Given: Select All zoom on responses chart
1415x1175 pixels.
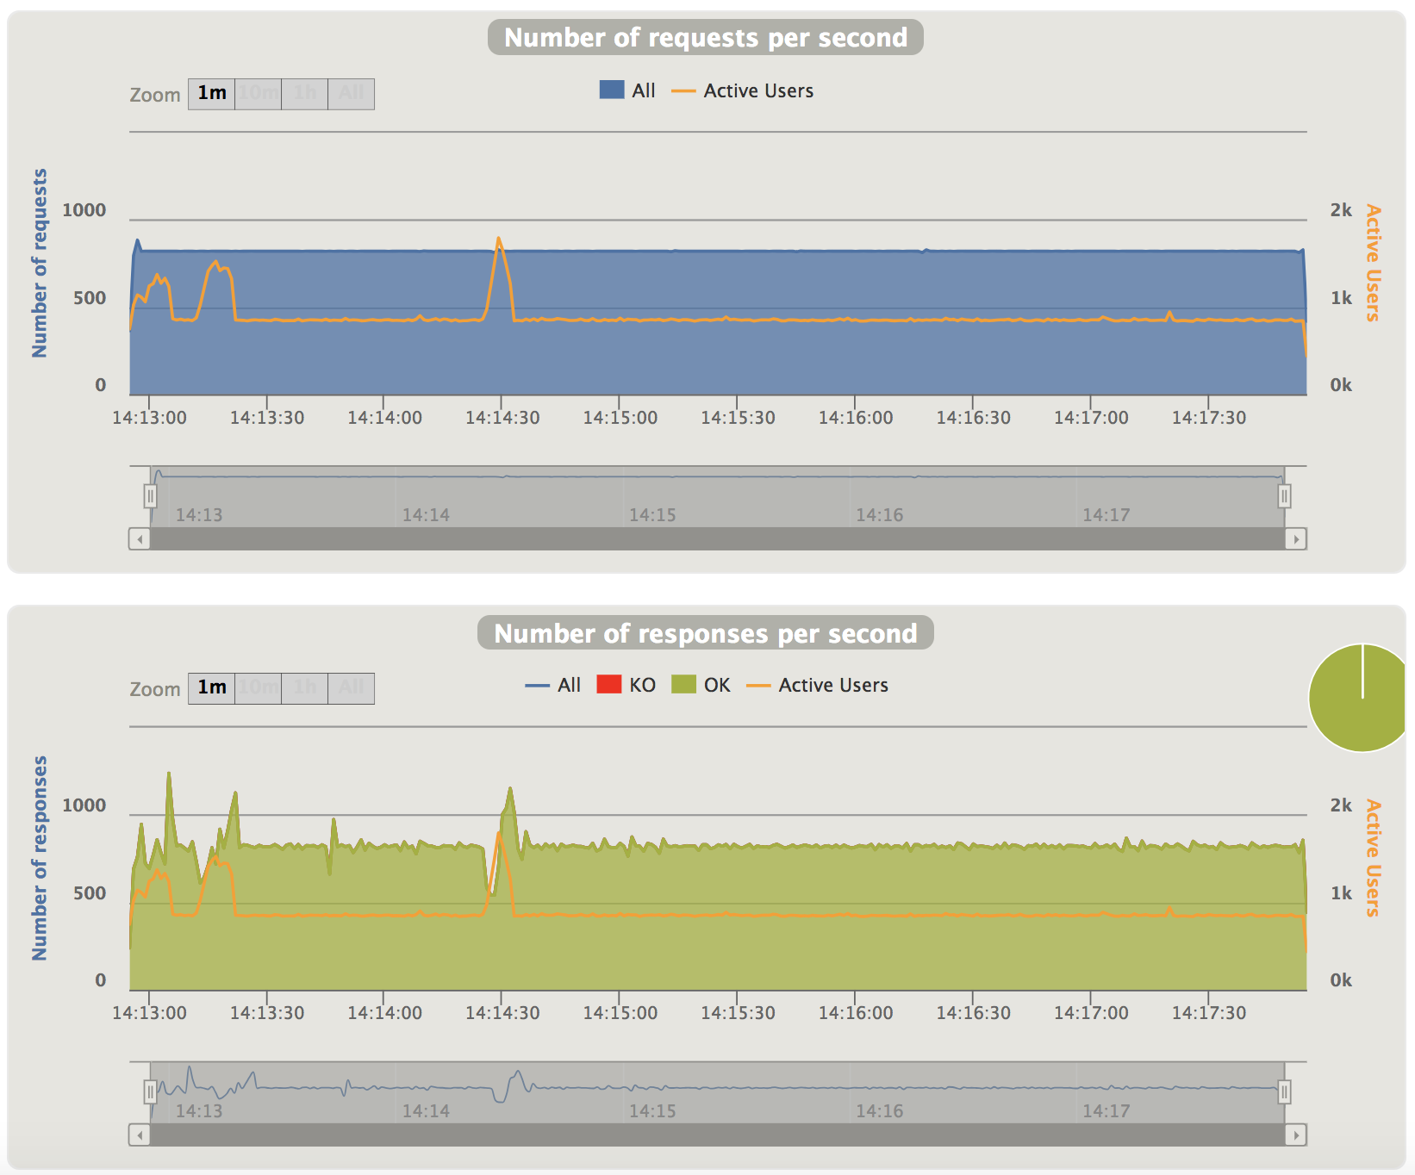Looking at the screenshot, I should click(x=352, y=688).
